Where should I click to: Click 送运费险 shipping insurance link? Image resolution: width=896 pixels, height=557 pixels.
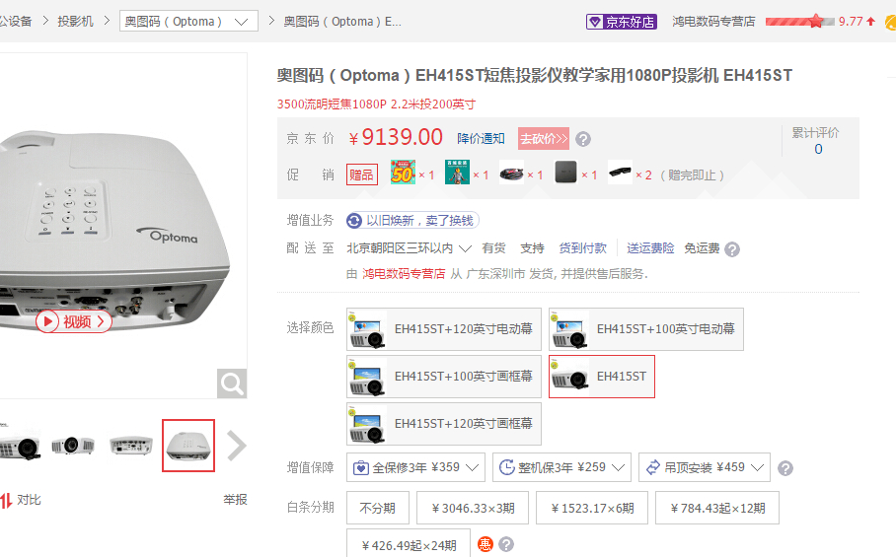tap(650, 248)
